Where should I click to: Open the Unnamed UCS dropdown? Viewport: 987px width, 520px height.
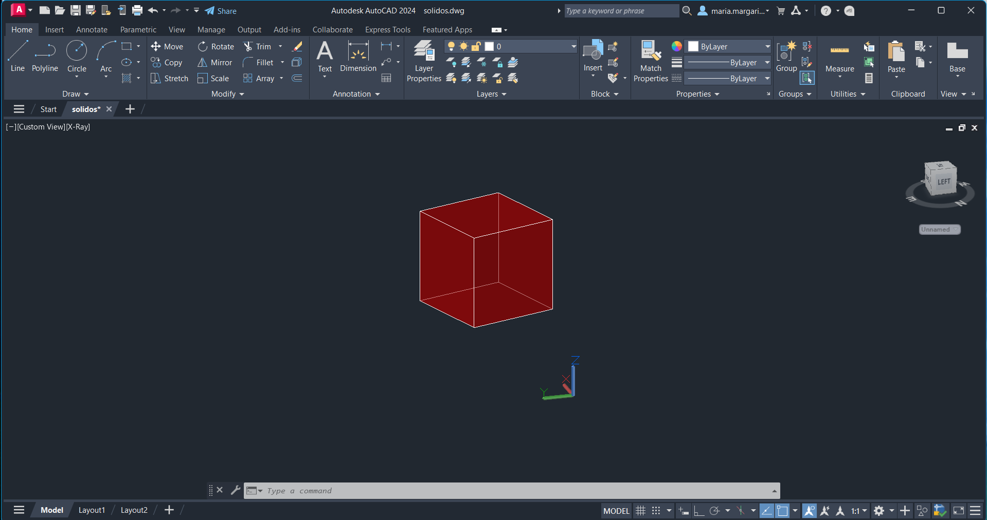[940, 230]
